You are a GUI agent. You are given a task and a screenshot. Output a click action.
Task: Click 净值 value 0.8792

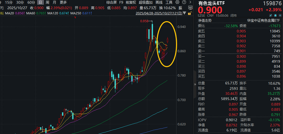(232, 125)
